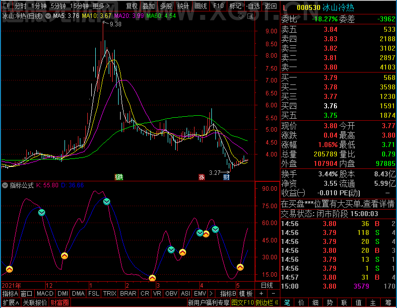The image size is (397, 308).
Task: Collapse 侧边栏 sidebar
Action: coord(266,303)
